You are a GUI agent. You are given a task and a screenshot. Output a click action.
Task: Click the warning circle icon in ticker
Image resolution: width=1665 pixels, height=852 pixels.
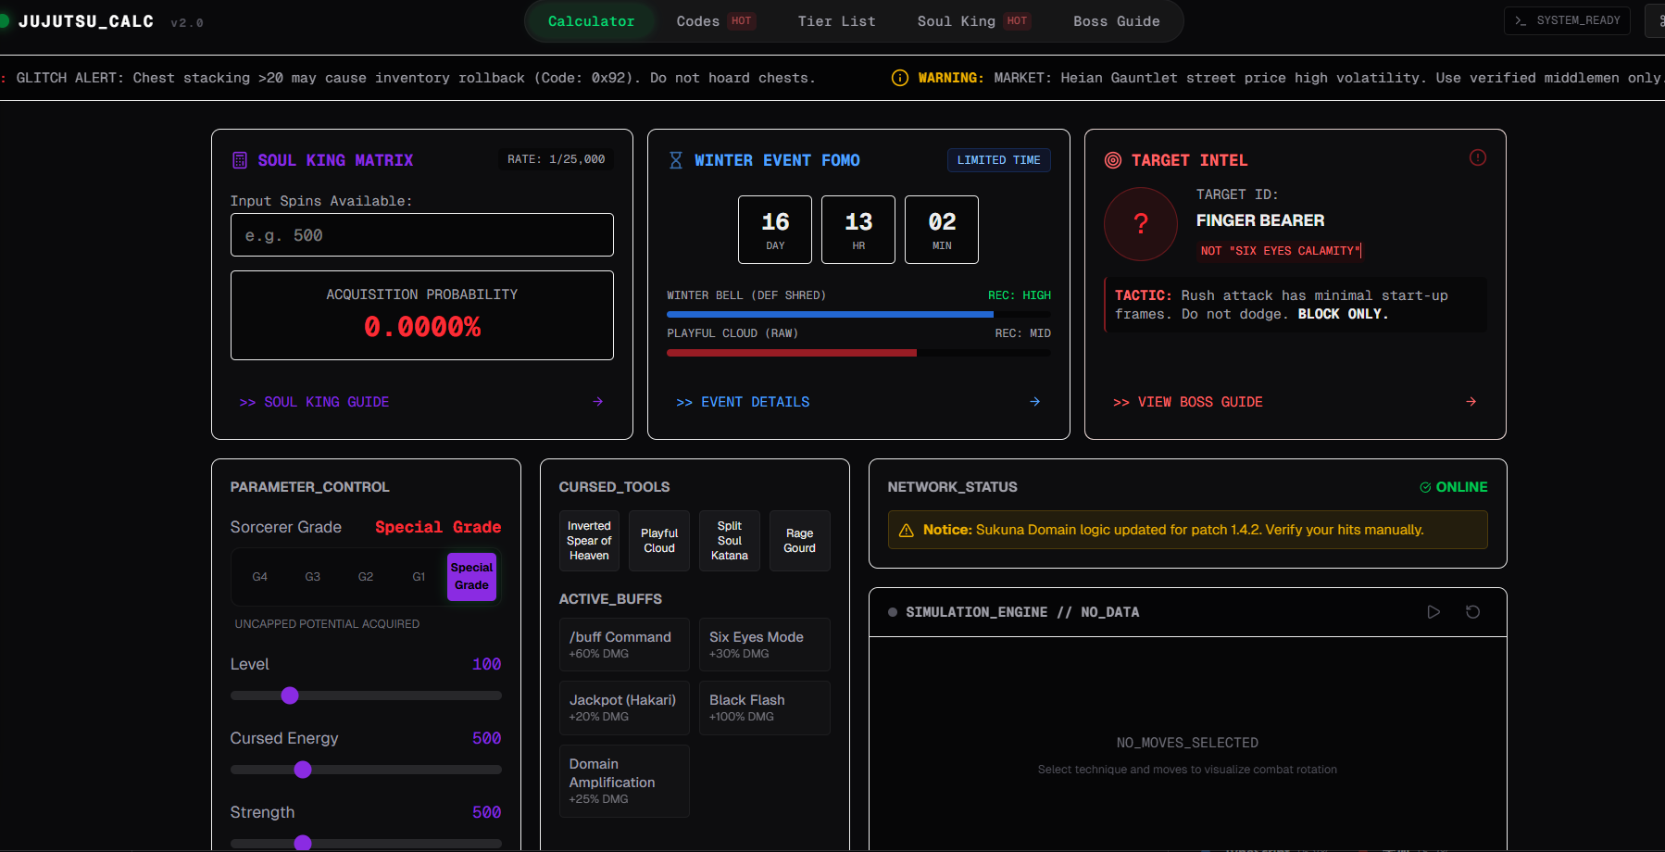pyautogui.click(x=899, y=78)
